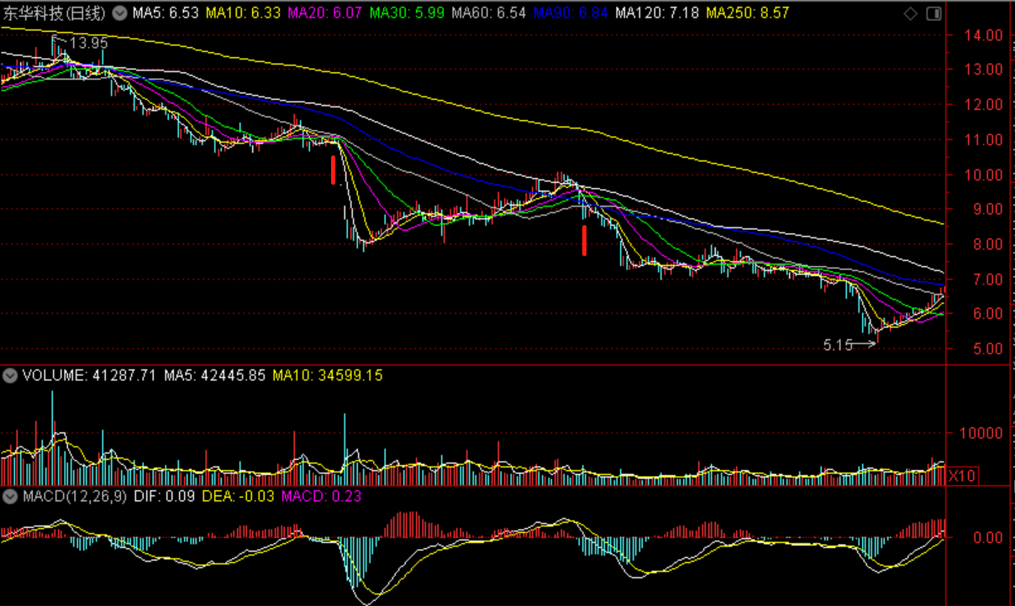Click the 8.00 price axis label
The image size is (1015, 606).
pyautogui.click(x=990, y=244)
